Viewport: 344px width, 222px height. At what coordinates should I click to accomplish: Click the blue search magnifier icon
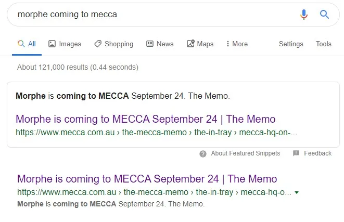click(325, 15)
